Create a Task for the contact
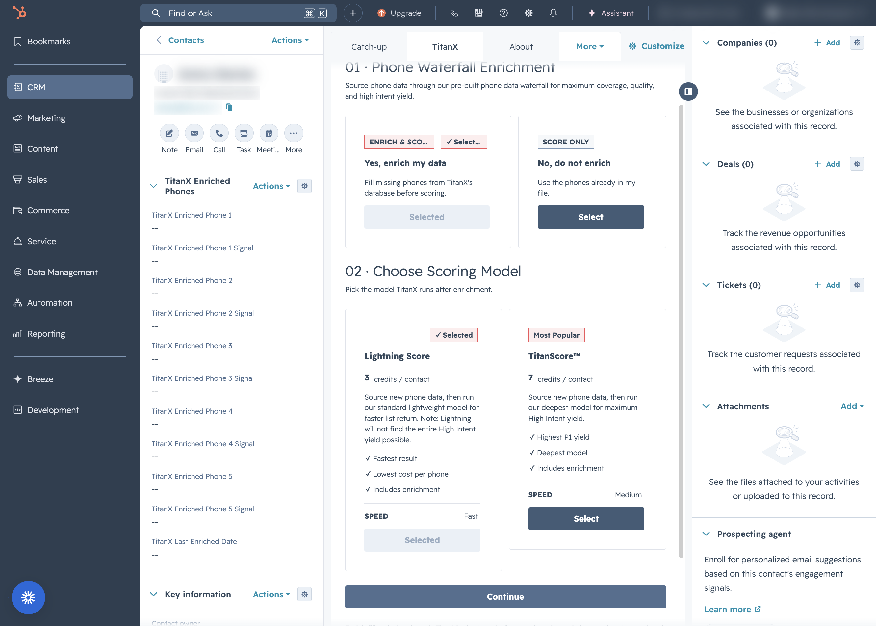This screenshot has width=876, height=626. click(x=244, y=133)
